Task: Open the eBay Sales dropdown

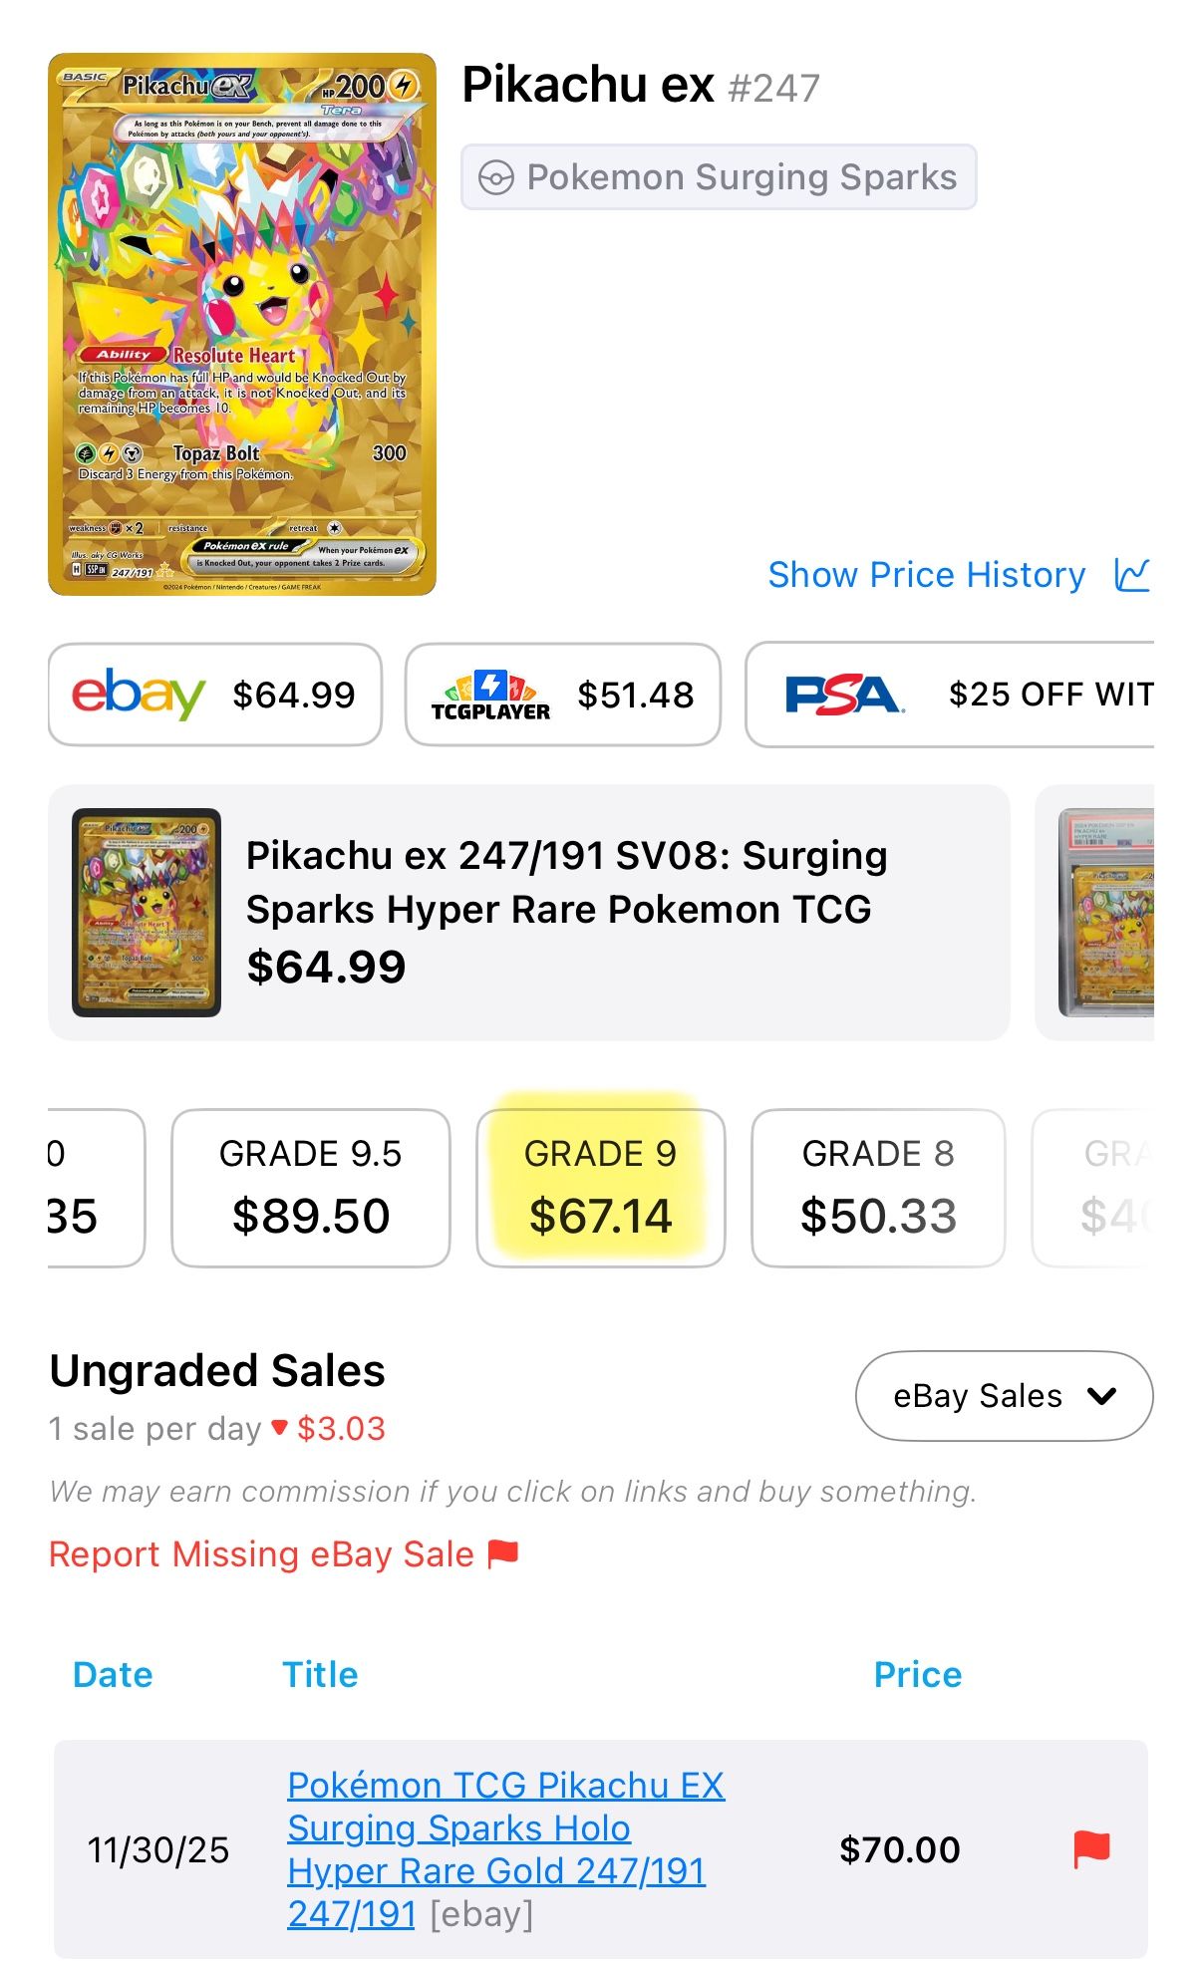Action: [x=1003, y=1396]
